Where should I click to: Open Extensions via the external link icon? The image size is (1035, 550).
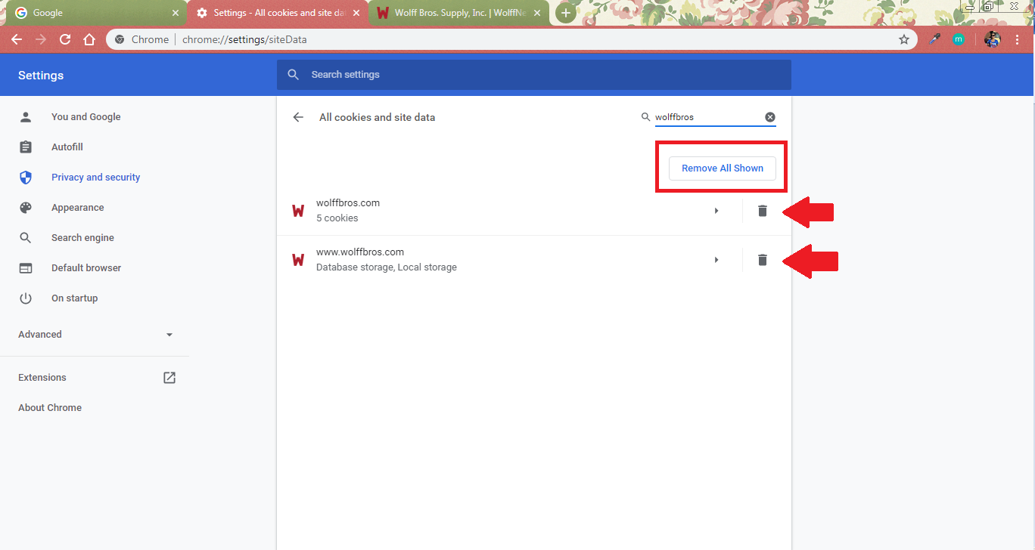[169, 378]
